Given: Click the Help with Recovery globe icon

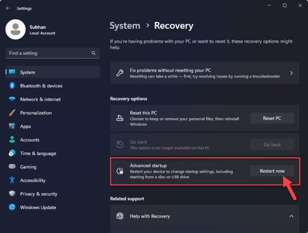Looking at the screenshot, I should click(x=120, y=216).
